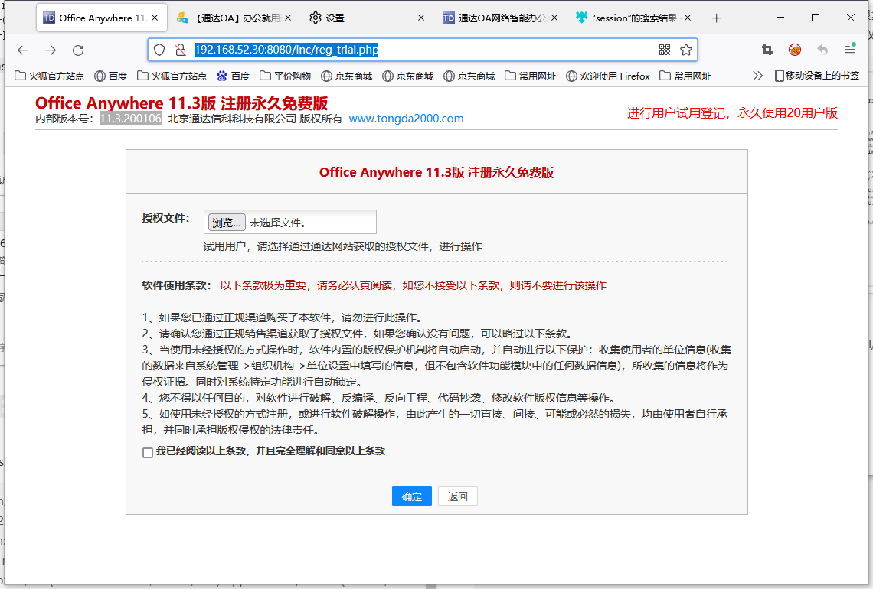Open the 移动设备上的书签 folder
Viewport: 873px width, 589px height.
click(817, 76)
